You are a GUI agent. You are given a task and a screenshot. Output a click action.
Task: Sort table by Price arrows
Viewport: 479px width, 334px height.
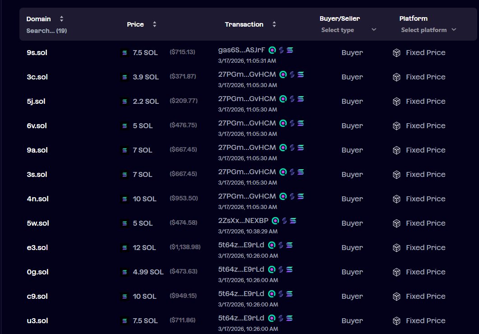154,24
